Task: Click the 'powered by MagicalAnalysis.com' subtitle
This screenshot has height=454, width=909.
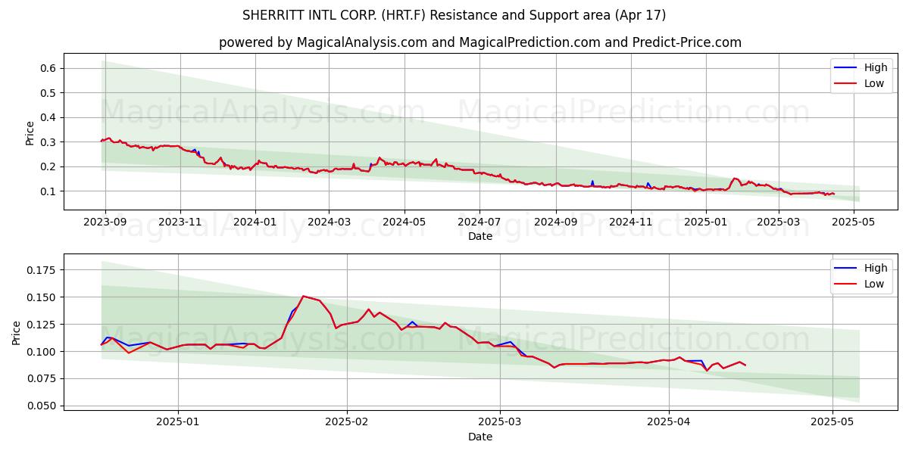Action: click(x=480, y=42)
